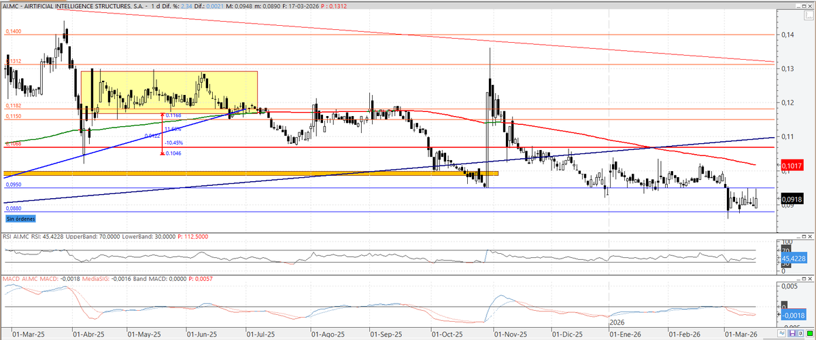
Task: Click the 0,1400 resistance level label
Action: (x=14, y=31)
